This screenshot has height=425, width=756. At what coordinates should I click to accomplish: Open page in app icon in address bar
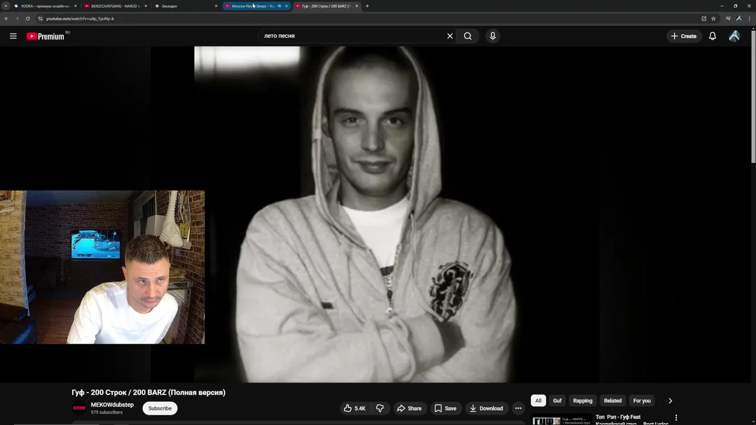(x=703, y=18)
